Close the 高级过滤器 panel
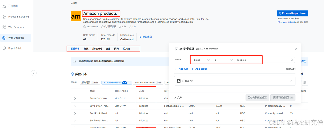This screenshot has height=128, width=324. coord(296,49)
